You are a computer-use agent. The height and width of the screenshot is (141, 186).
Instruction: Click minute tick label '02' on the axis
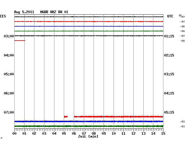[x=34, y=134]
